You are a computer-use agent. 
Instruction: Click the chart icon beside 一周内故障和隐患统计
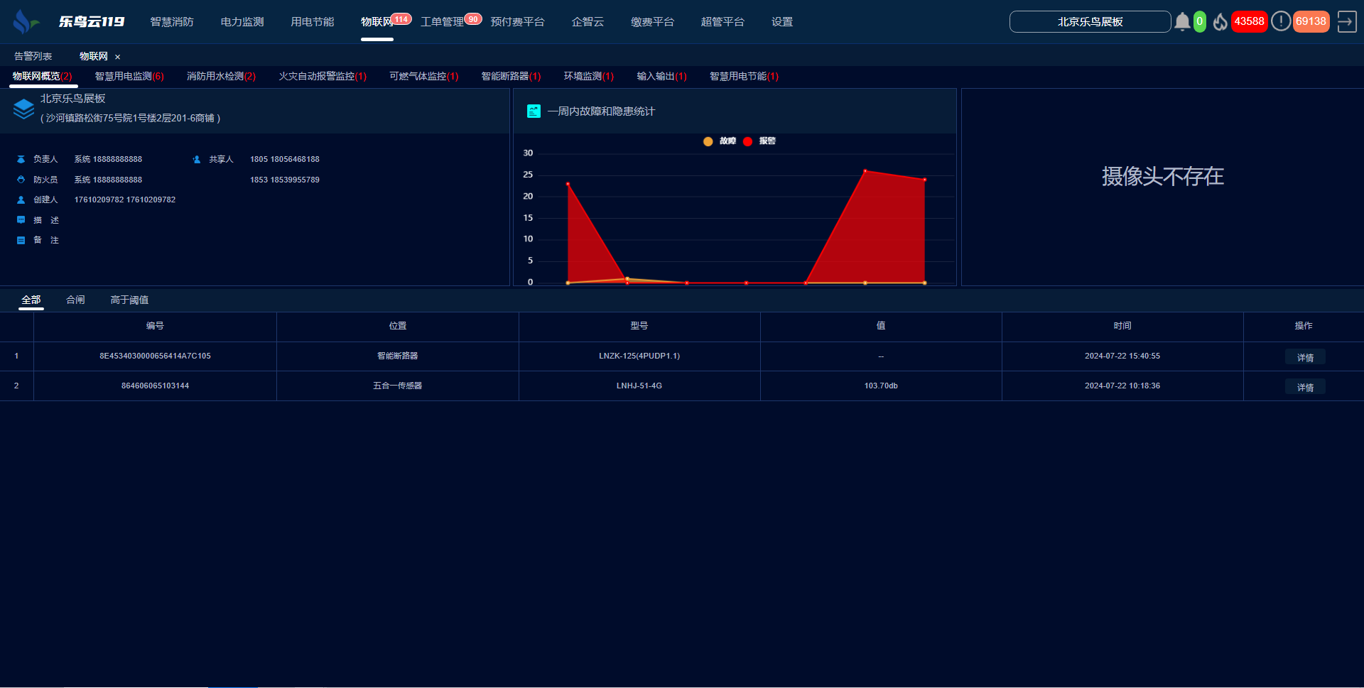click(x=534, y=111)
